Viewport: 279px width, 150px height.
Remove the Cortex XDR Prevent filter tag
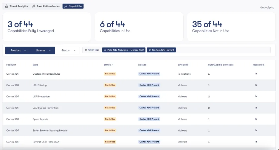[161, 50]
